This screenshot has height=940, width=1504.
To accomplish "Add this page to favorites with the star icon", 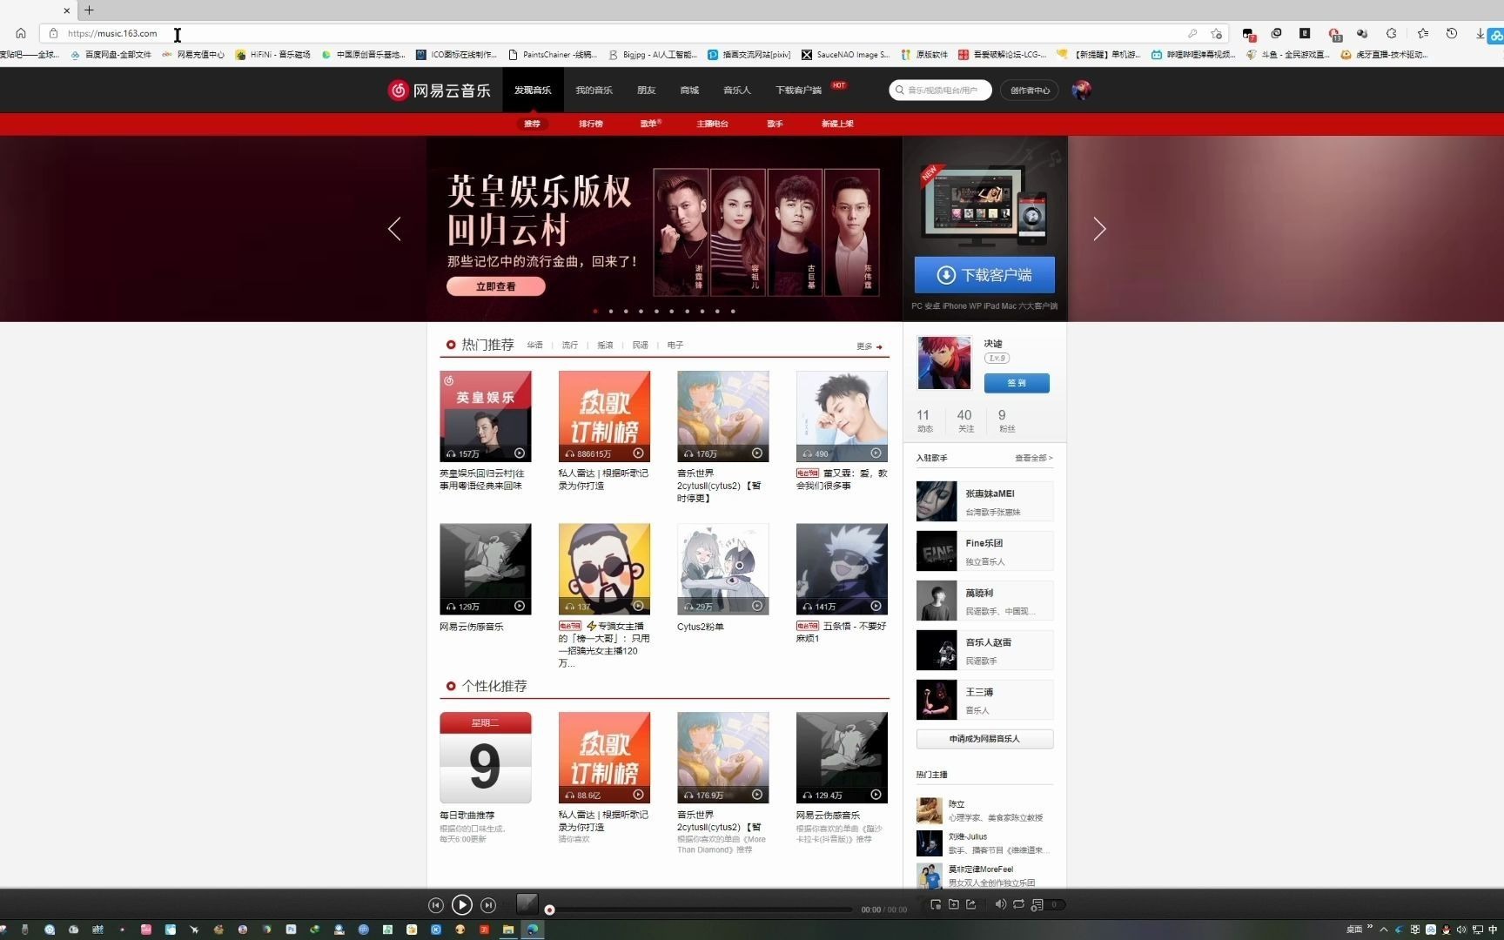I will click(x=1216, y=33).
